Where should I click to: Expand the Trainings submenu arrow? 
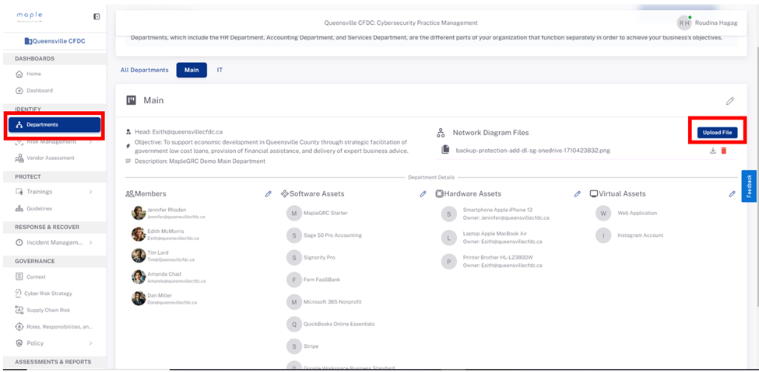click(x=90, y=192)
